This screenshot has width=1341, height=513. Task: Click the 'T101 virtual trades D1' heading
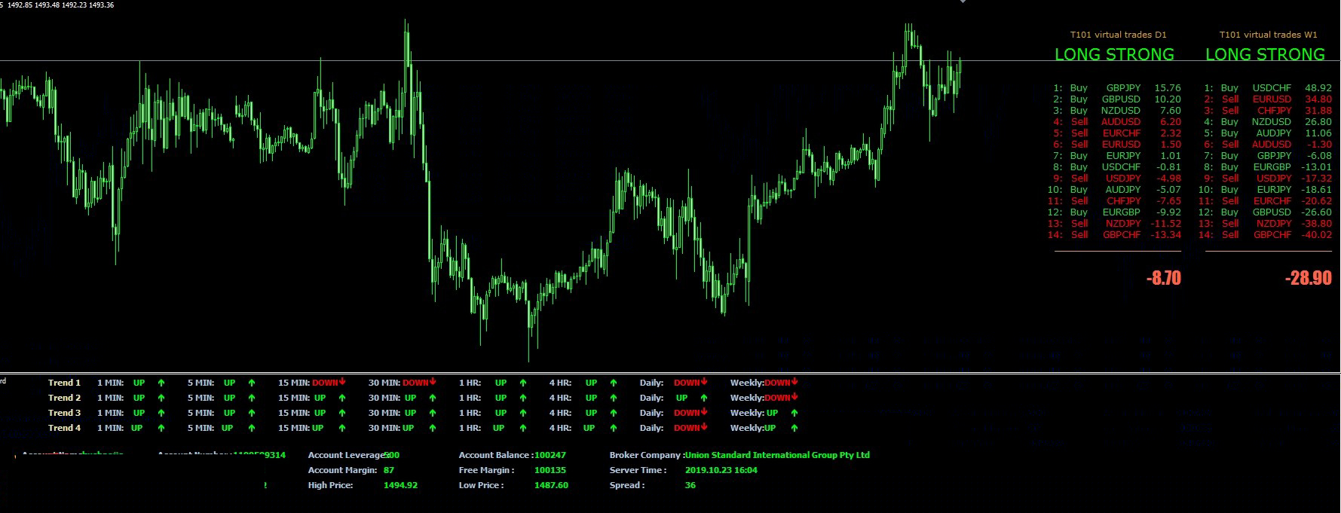click(1119, 35)
